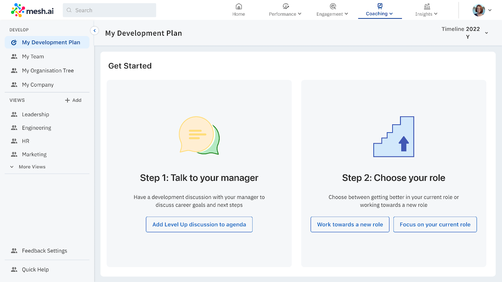Click the Engagement target icon

pos(332,6)
